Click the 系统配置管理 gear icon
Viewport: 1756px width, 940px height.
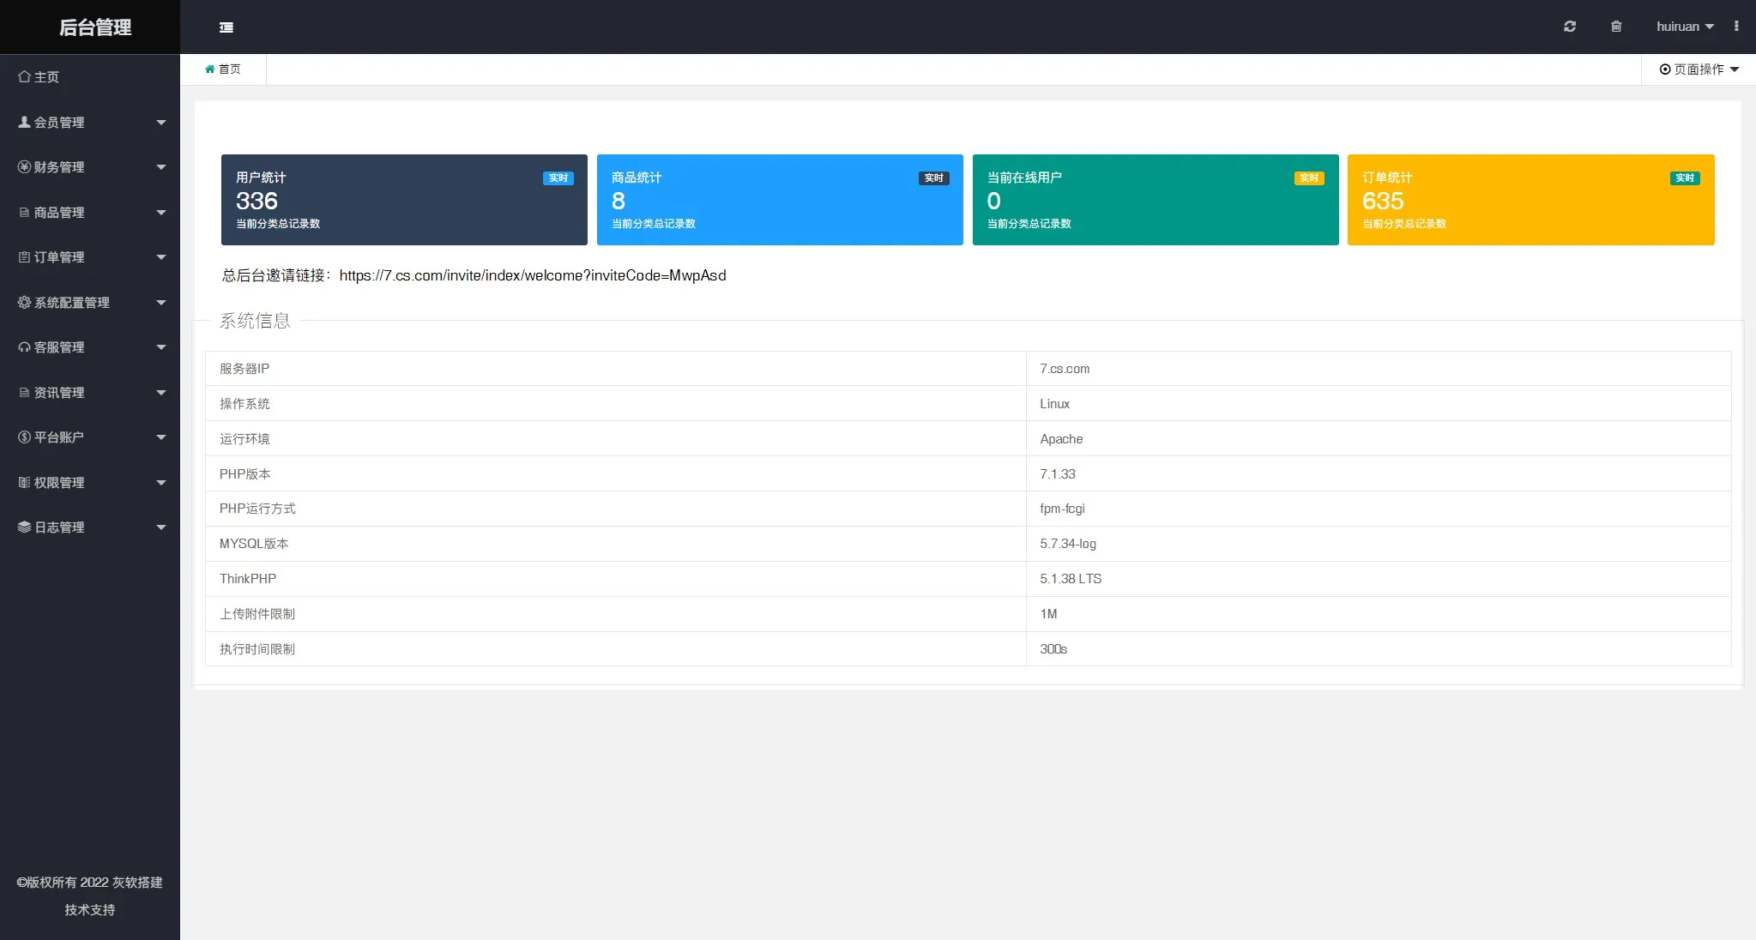pyautogui.click(x=24, y=303)
